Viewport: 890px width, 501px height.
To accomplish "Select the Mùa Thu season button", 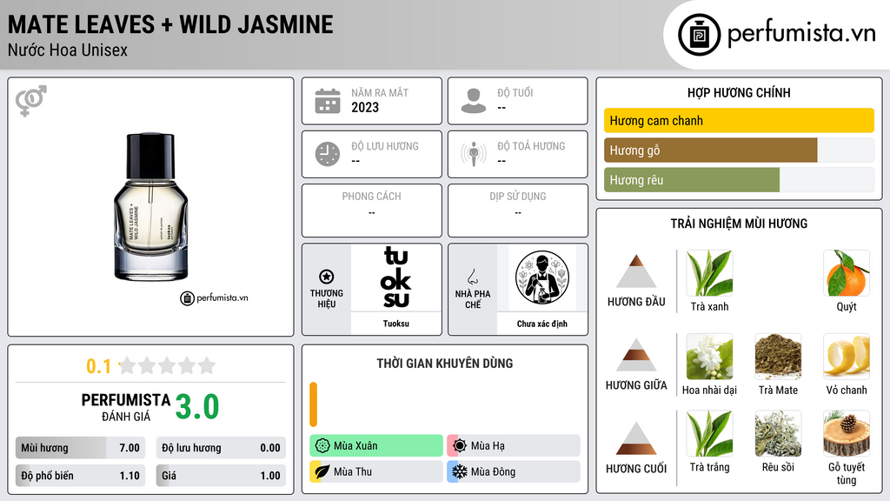I will 376,471.
